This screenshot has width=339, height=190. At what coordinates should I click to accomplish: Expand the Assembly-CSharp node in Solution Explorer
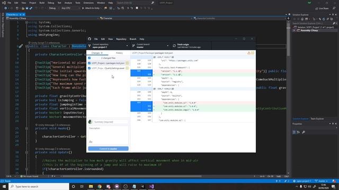tap(294, 31)
